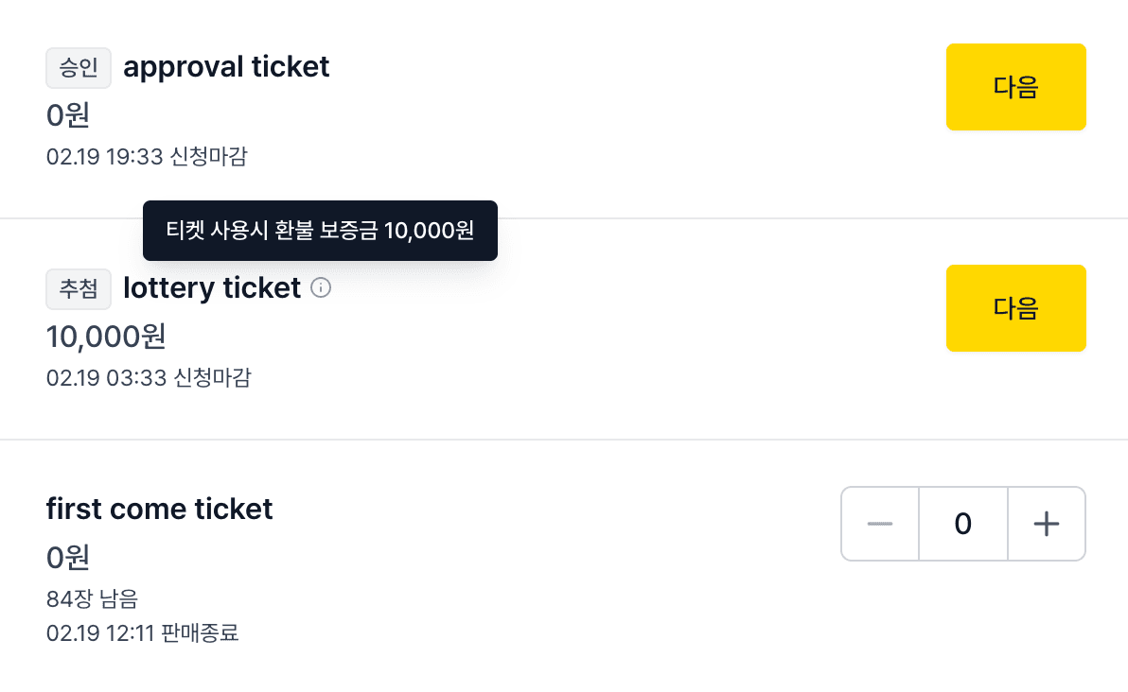The width and height of the screenshot is (1128, 692).
Task: Click the circled i beside lottery ticket title
Action: pyautogui.click(x=321, y=288)
